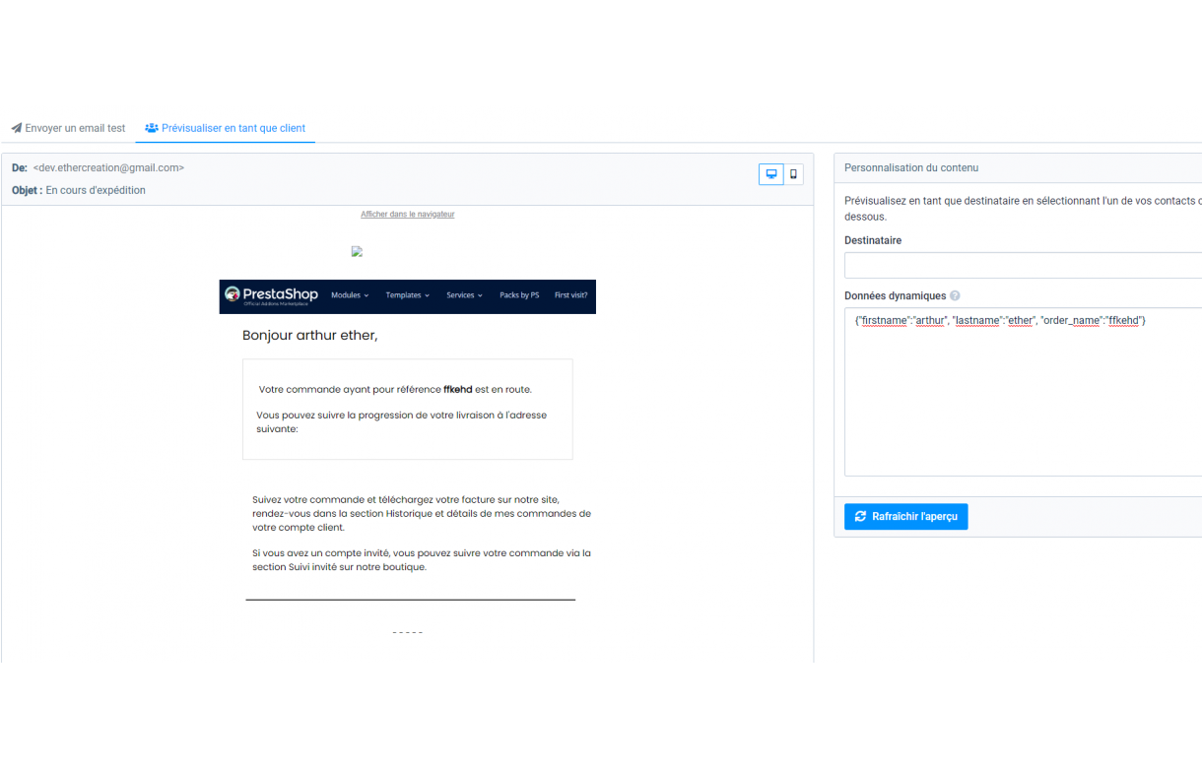Click the broken image placeholder above the email banner

357,251
